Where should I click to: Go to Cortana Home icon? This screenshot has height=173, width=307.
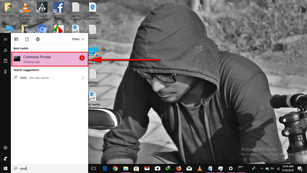tap(5, 50)
